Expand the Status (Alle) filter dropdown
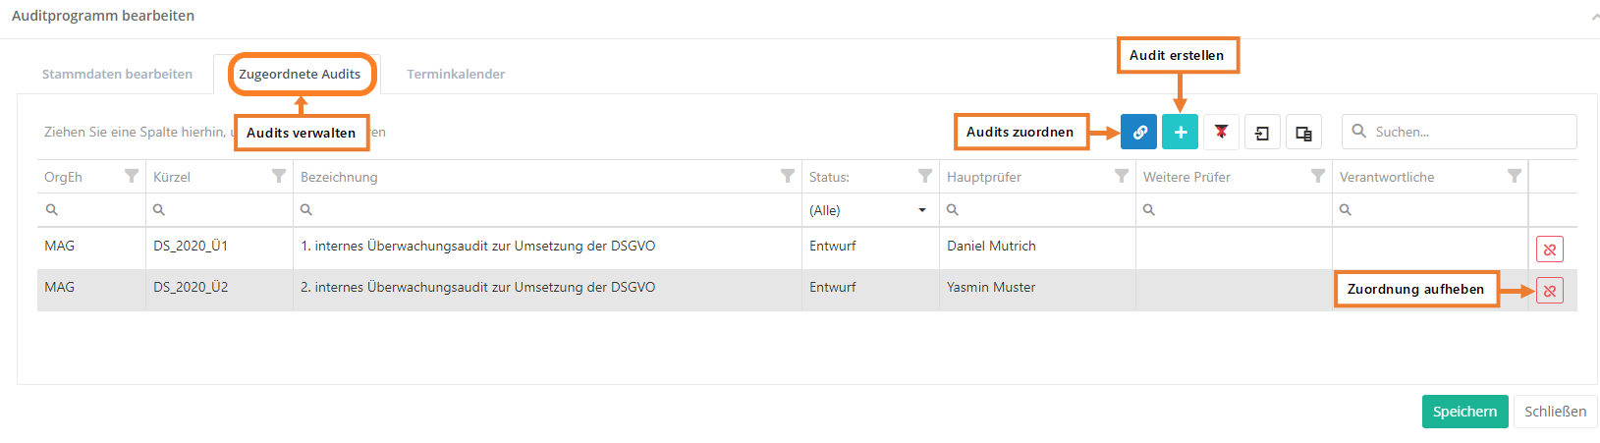This screenshot has height=443, width=1600. tap(921, 210)
